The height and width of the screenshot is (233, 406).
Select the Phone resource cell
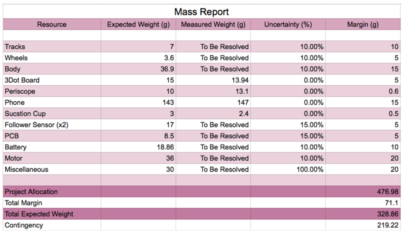tap(52, 102)
